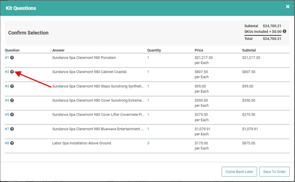The width and height of the screenshot is (295, 182).
Task: Click quantity 1 for Claremont 980 Porcelain
Action: pyautogui.click(x=148, y=58)
